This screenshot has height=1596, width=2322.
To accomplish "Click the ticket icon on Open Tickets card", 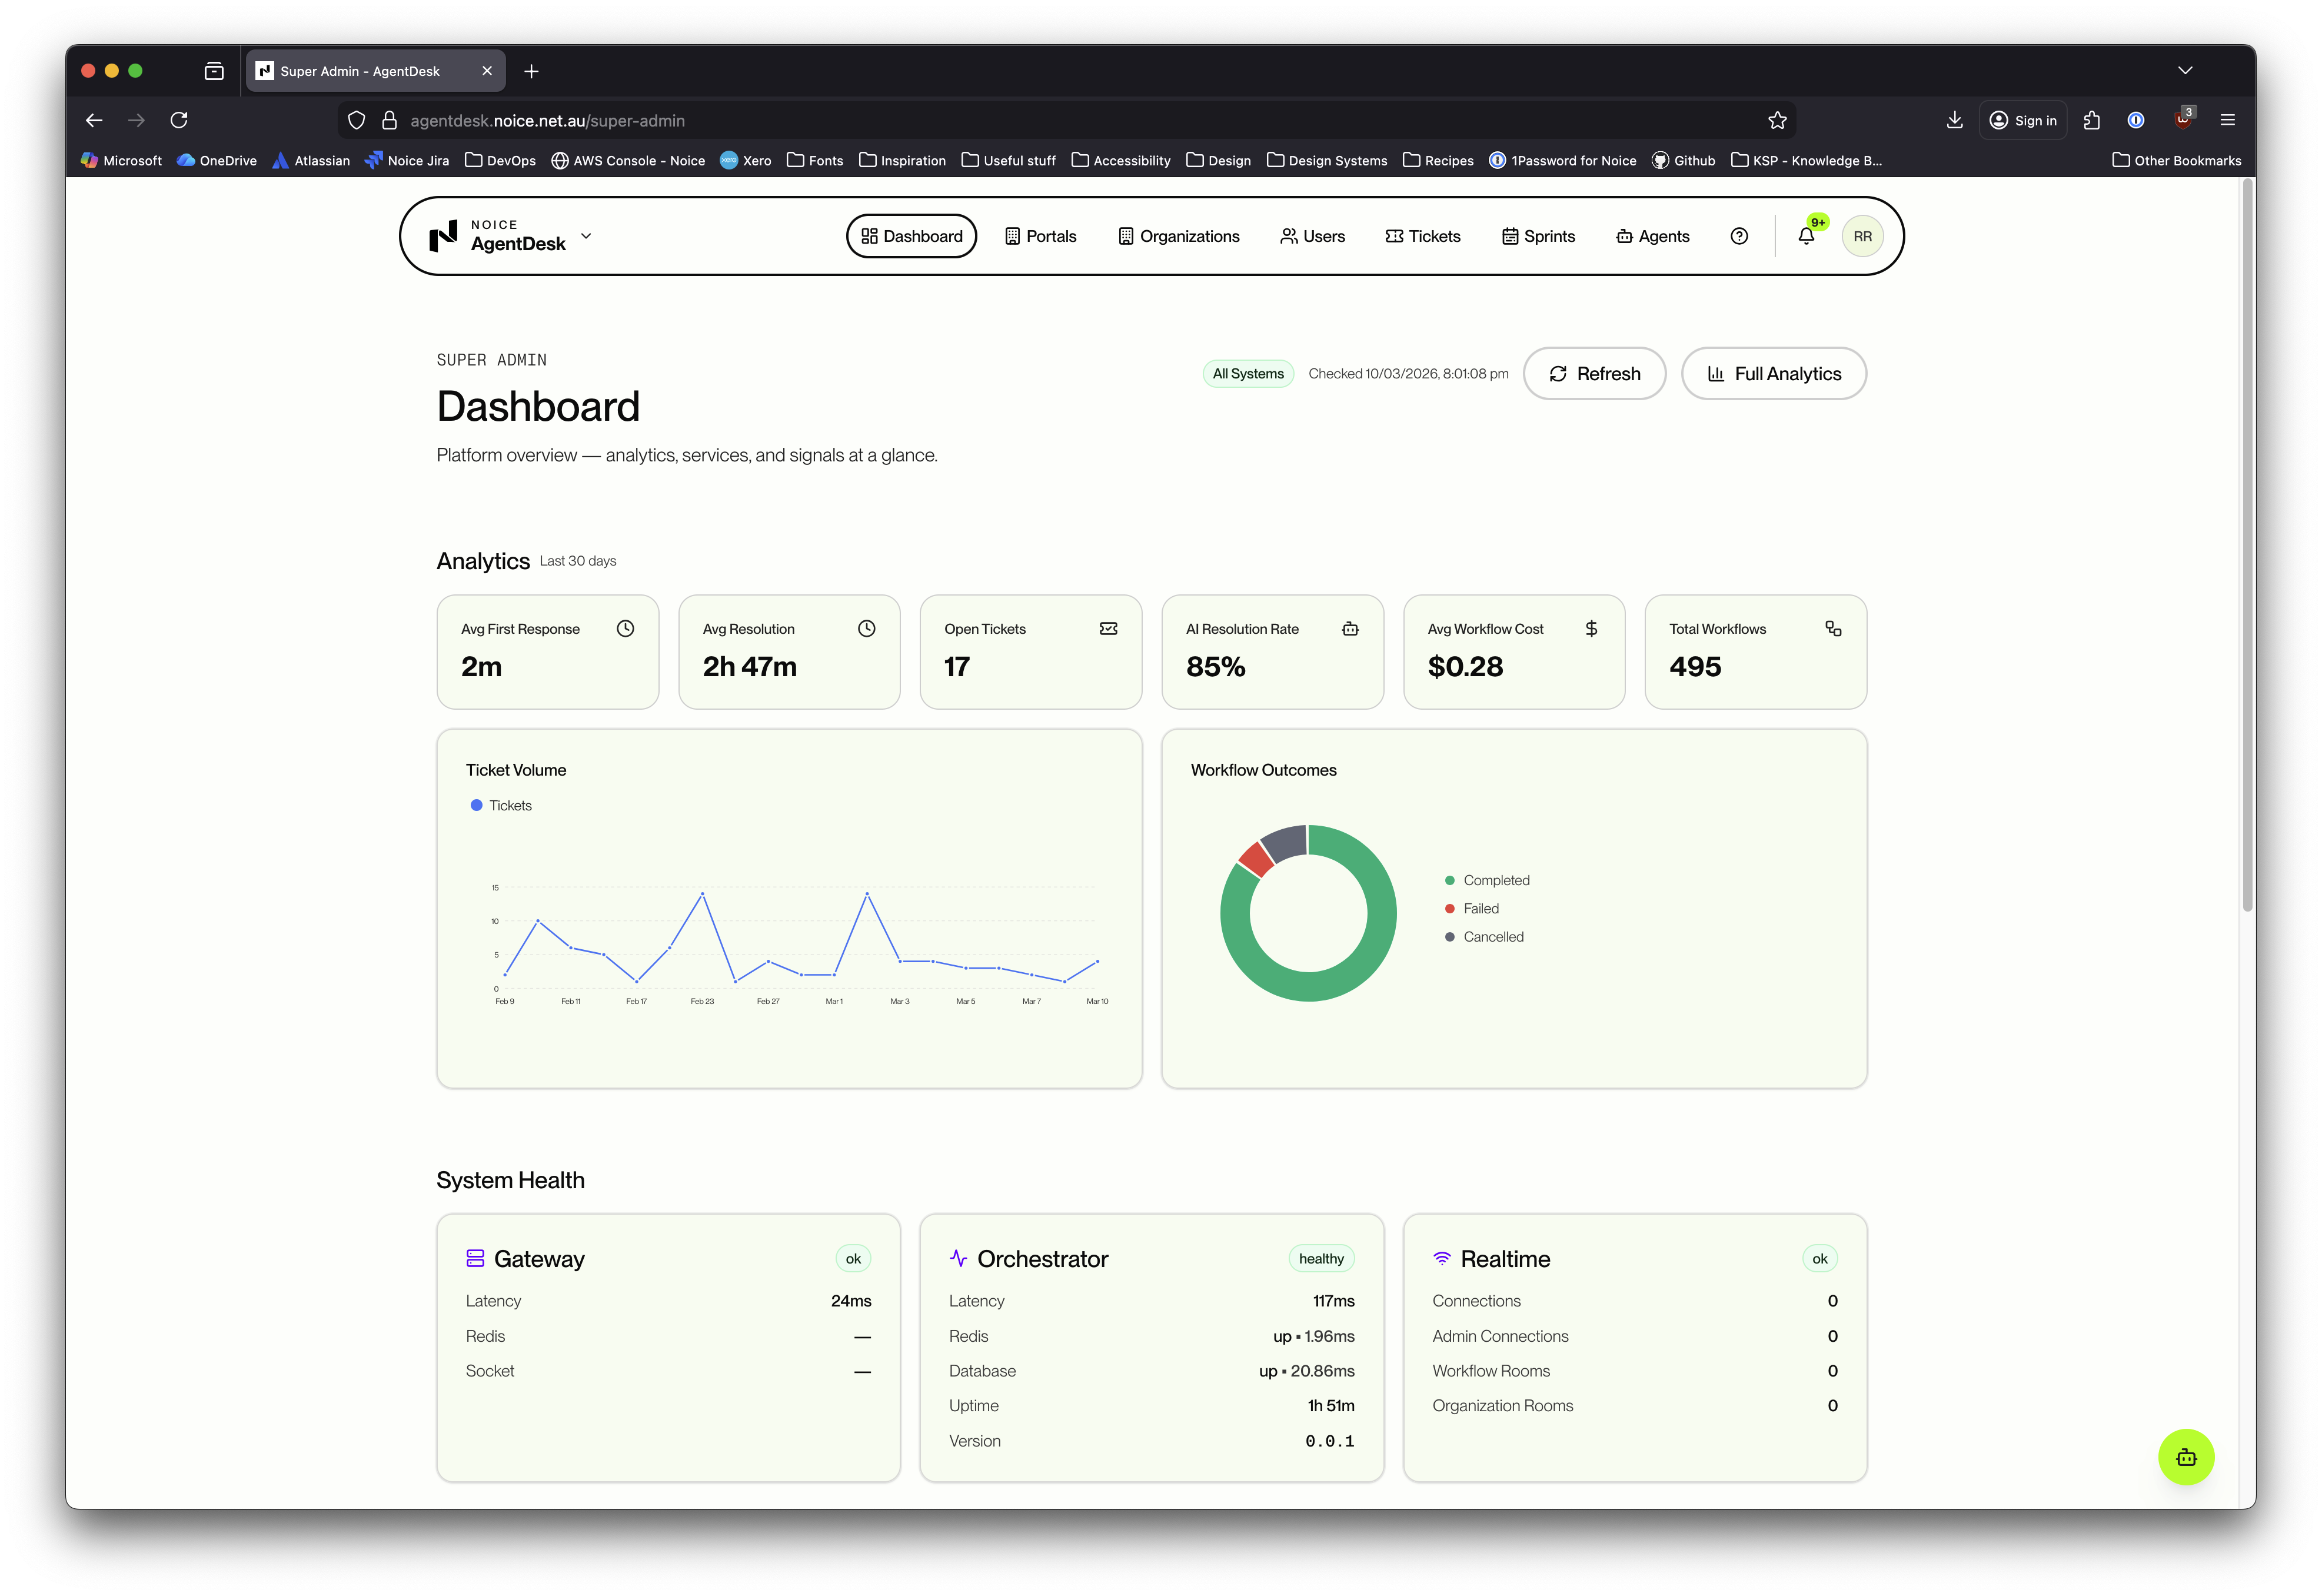I will click(x=1109, y=628).
